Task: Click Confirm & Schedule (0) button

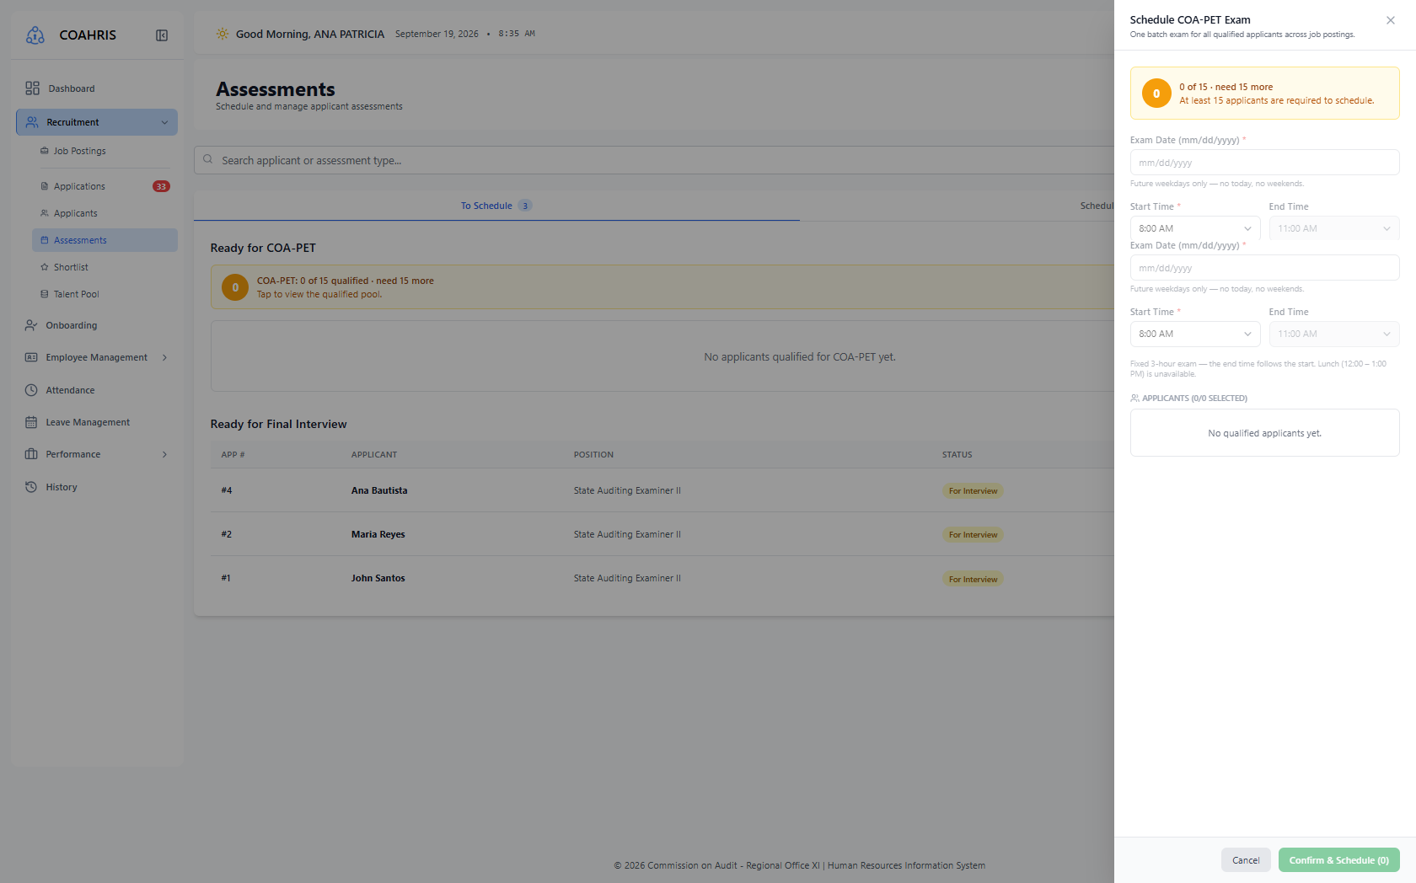Action: coord(1338,860)
